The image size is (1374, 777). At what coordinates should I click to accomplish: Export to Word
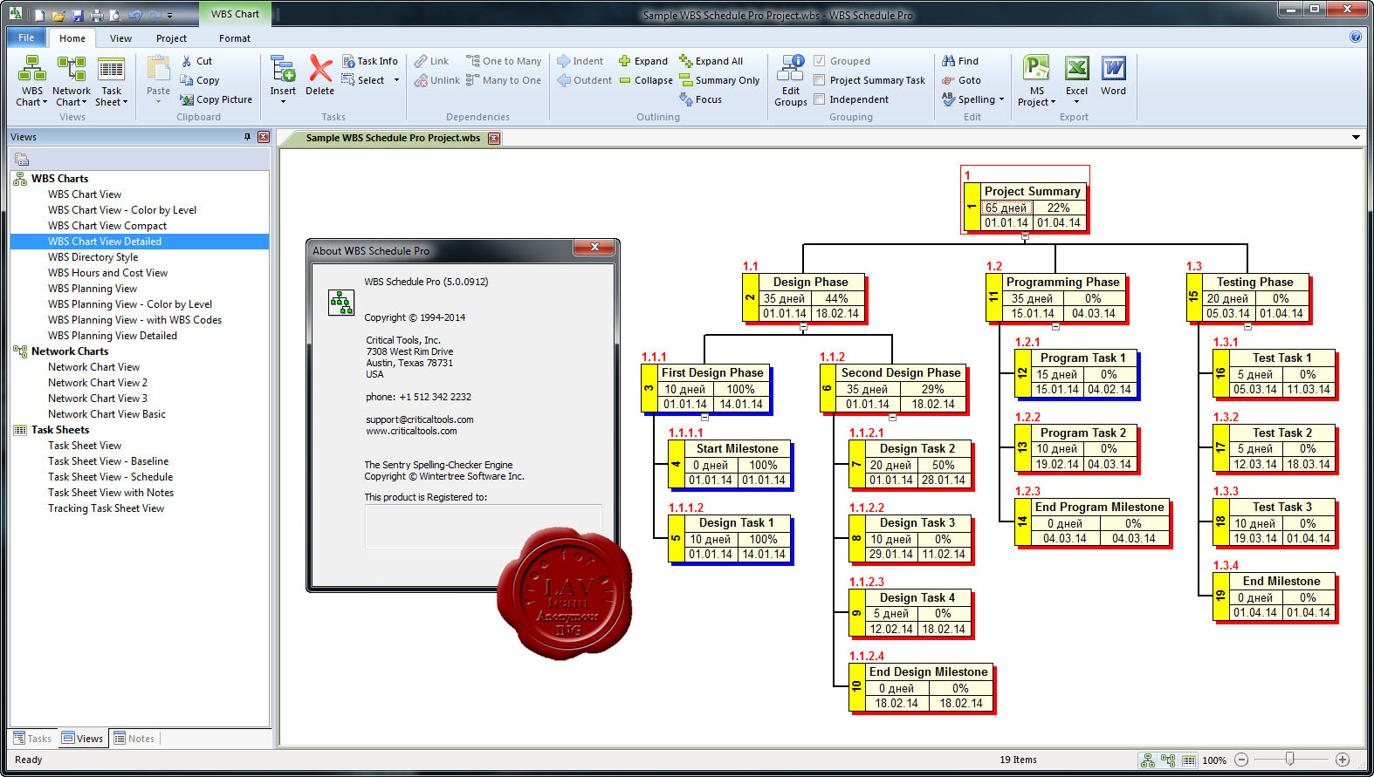click(x=1113, y=76)
